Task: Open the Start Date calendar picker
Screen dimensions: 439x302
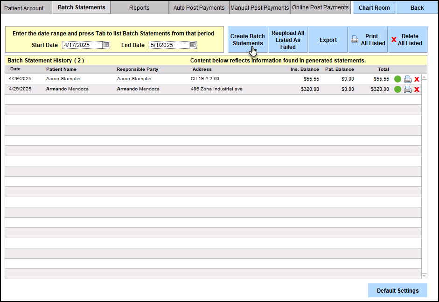Action: click(106, 45)
